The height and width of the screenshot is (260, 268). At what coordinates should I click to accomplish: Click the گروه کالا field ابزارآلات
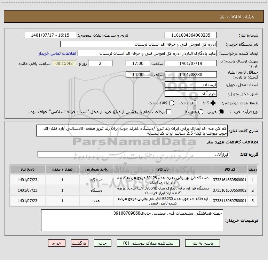(x=133, y=154)
